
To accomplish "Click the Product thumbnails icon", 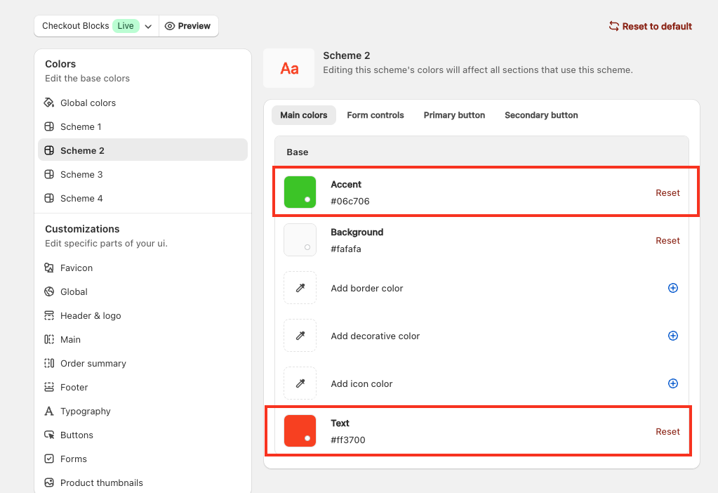I will tap(49, 482).
